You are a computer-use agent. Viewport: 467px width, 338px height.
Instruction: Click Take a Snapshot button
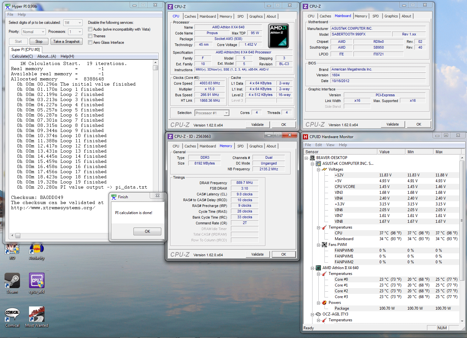pos(66,42)
